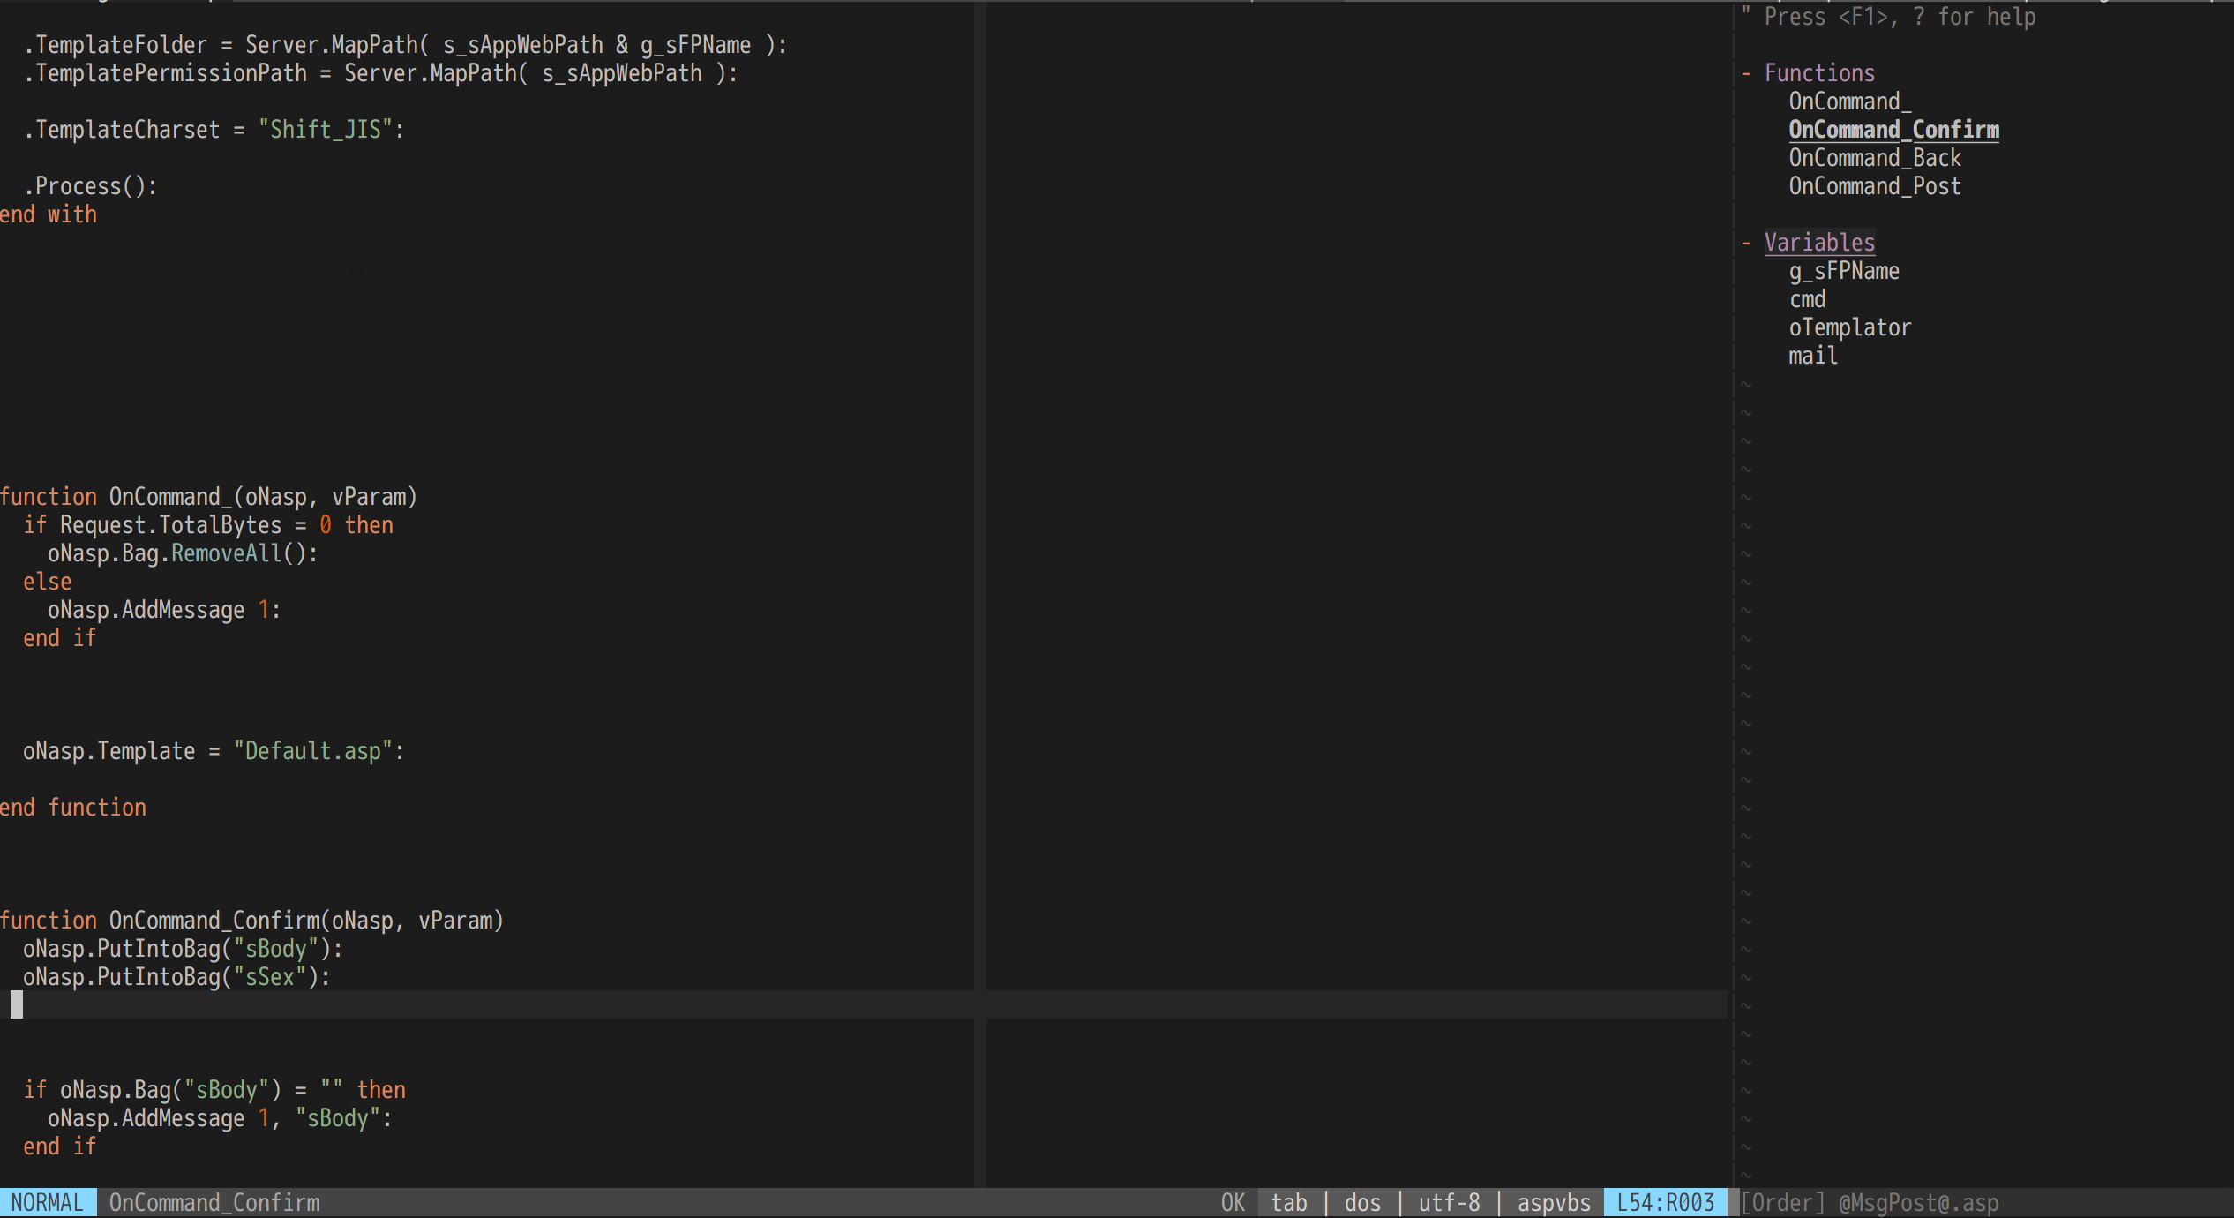Click the OnCommand_Confirm label in the statusline
The width and height of the screenshot is (2234, 1218).
[x=214, y=1202]
